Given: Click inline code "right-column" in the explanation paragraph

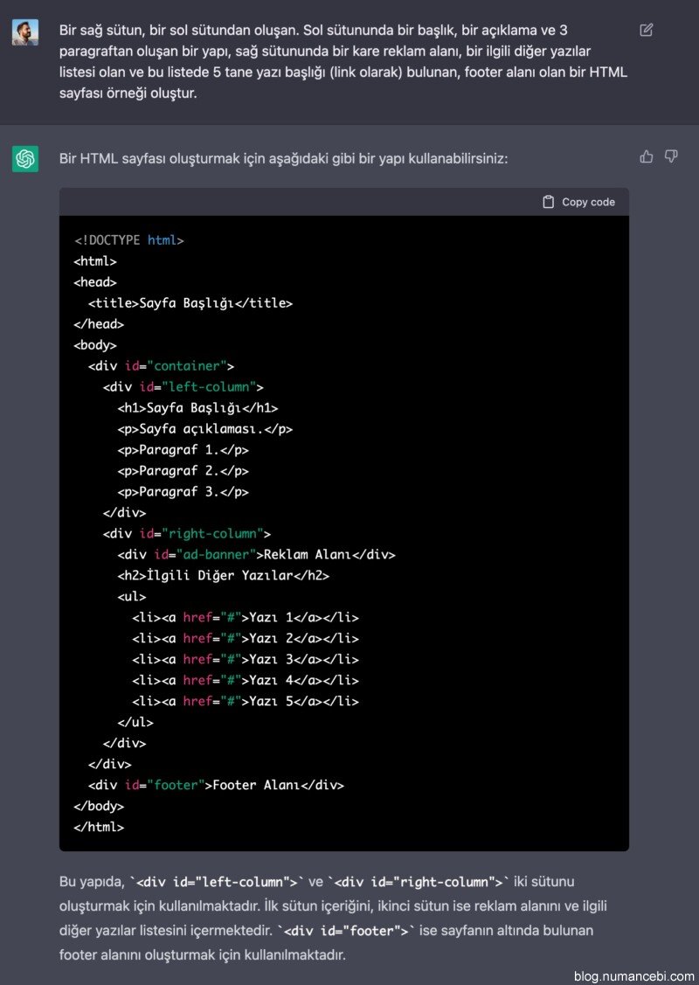Looking at the screenshot, I should point(419,882).
